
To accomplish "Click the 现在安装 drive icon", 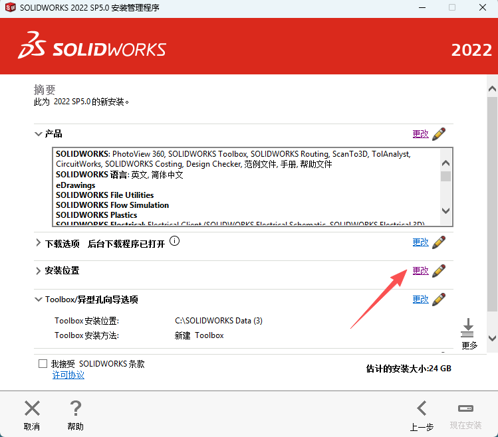I will [465, 408].
